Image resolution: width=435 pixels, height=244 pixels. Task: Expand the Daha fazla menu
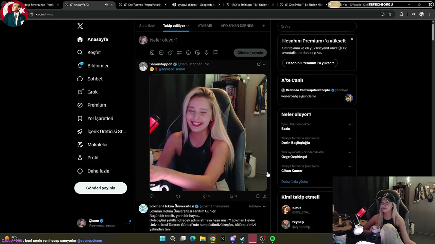coord(93,171)
